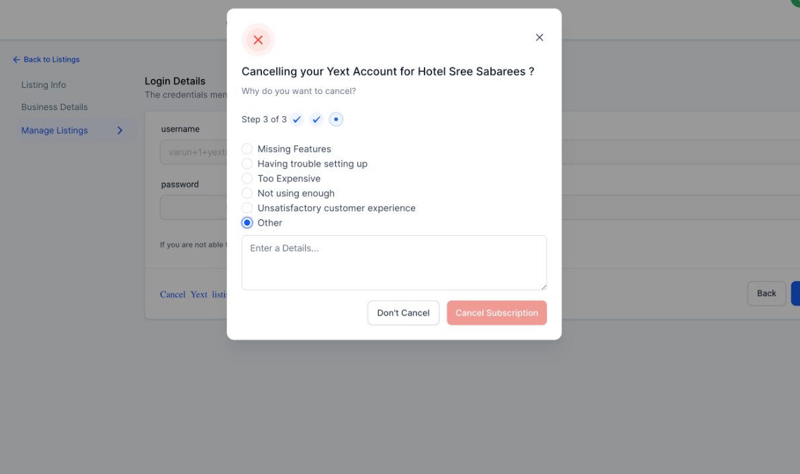Screen dimensions: 800x474
Task: Go back via Back to Listings link
Action: (52, 60)
